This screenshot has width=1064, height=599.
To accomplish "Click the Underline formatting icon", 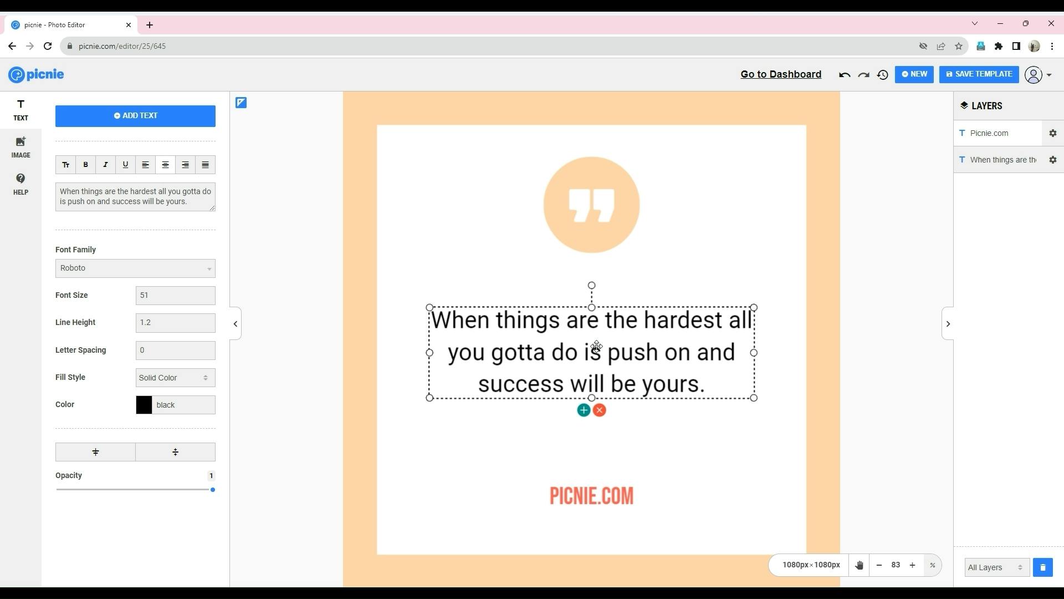I will pyautogui.click(x=125, y=165).
